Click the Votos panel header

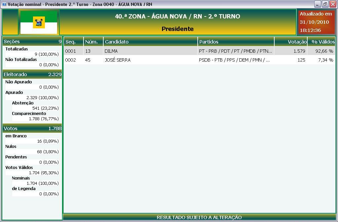point(32,128)
